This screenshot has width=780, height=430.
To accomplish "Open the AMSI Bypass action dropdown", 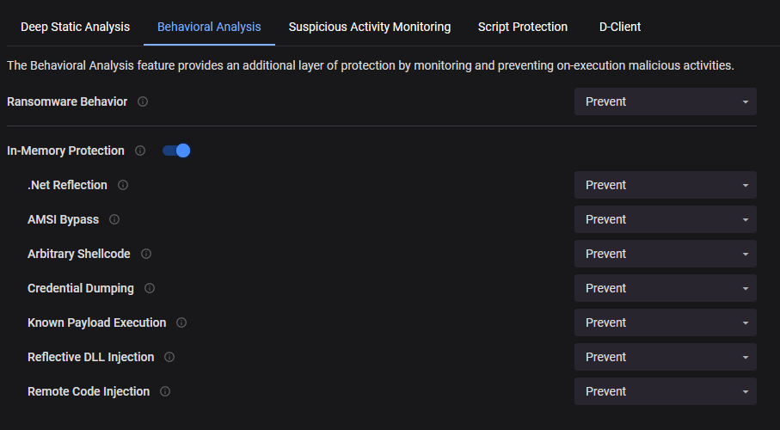I will coord(665,219).
